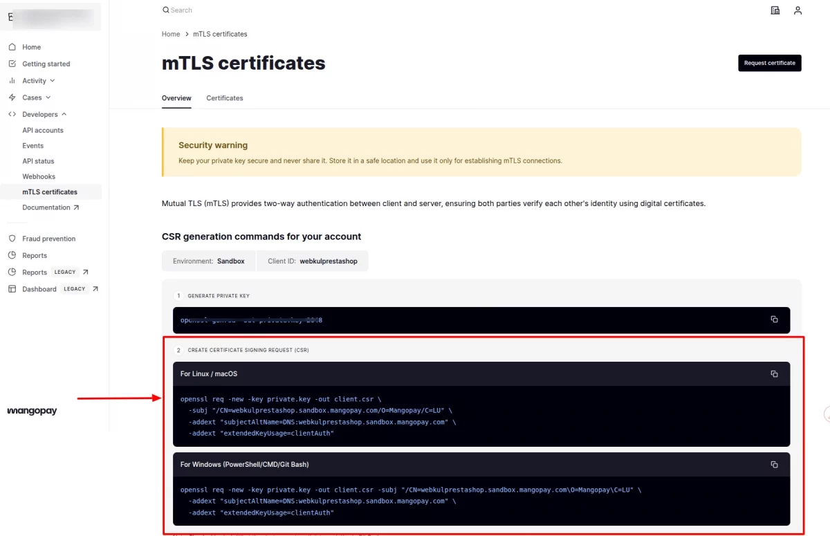Go to Home breadcrumb link
The height and width of the screenshot is (536, 830).
point(171,34)
